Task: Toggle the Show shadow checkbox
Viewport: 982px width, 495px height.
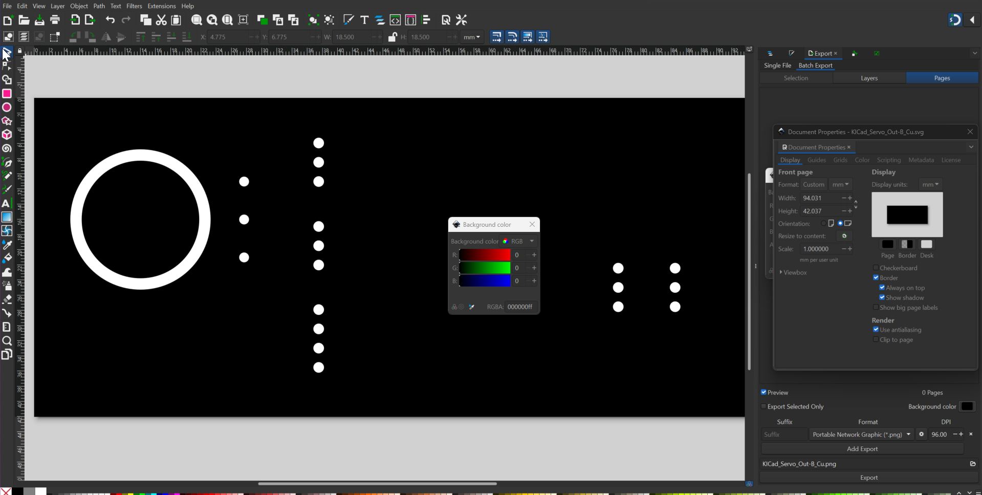Action: pyautogui.click(x=882, y=297)
